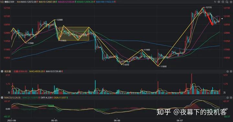The width and height of the screenshot is (233, 122).
Task: Click the 06-07 date on time axis
Action: point(180,120)
